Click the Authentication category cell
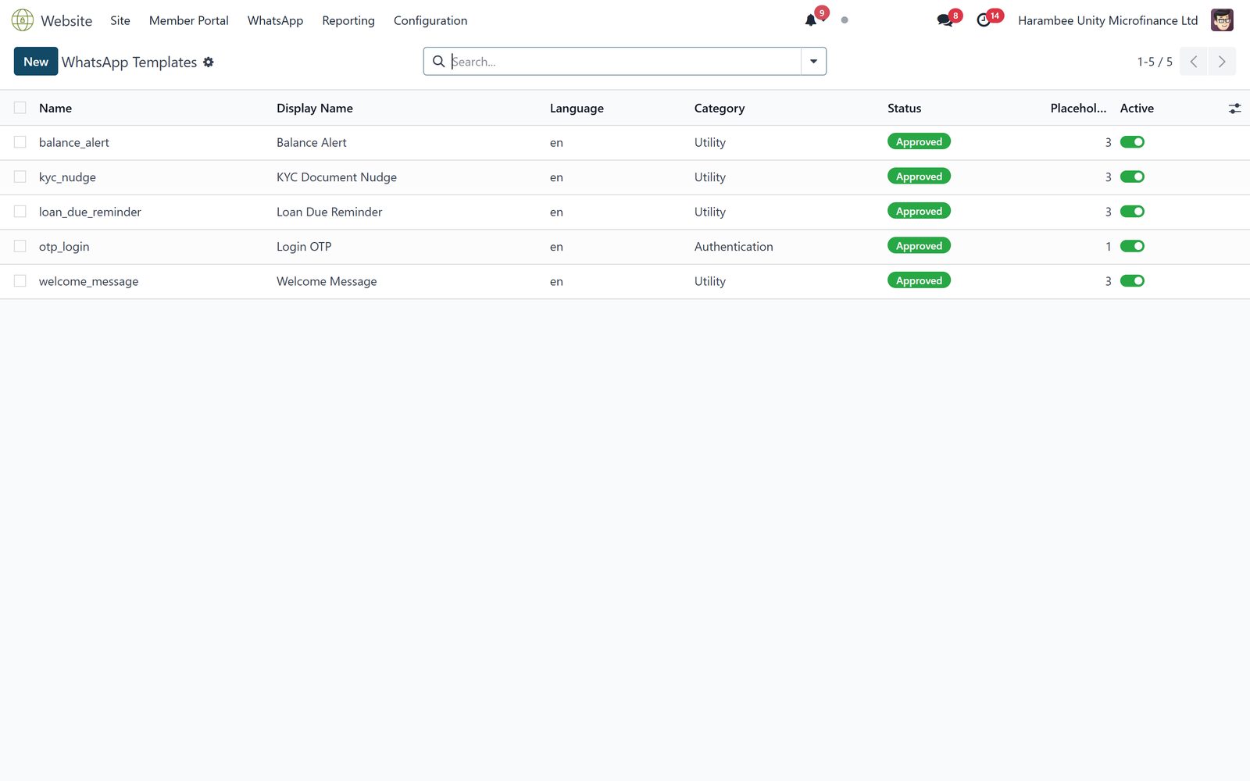Viewport: 1250px width, 781px height. (x=734, y=246)
